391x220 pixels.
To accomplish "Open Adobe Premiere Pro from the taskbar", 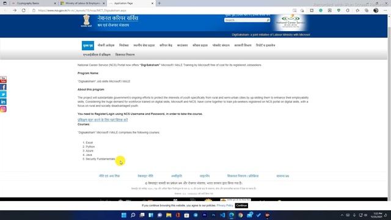I will 205,215.
